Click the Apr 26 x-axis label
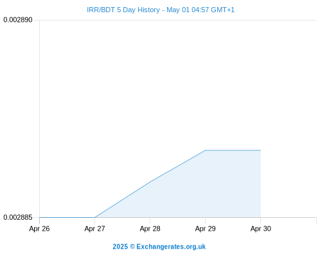The width and height of the screenshot is (318, 257). (39, 229)
